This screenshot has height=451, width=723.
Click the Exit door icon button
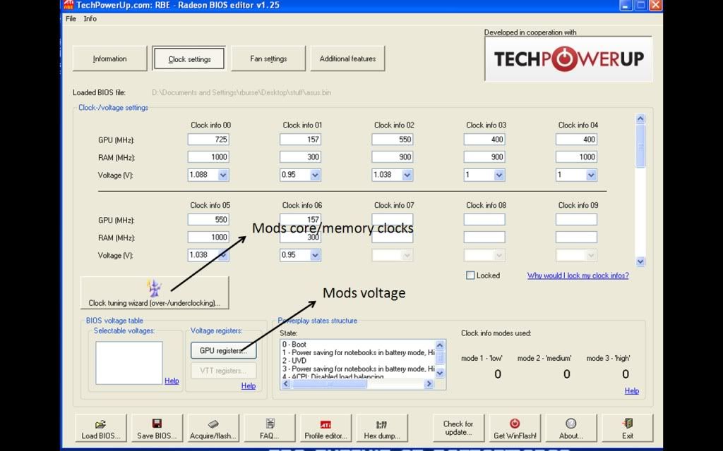[x=628, y=428]
